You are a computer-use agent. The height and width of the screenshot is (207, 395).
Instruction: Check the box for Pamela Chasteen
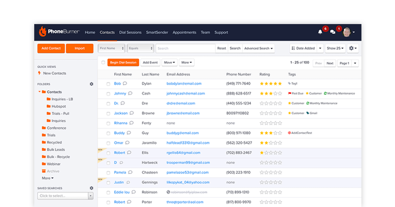108,173
